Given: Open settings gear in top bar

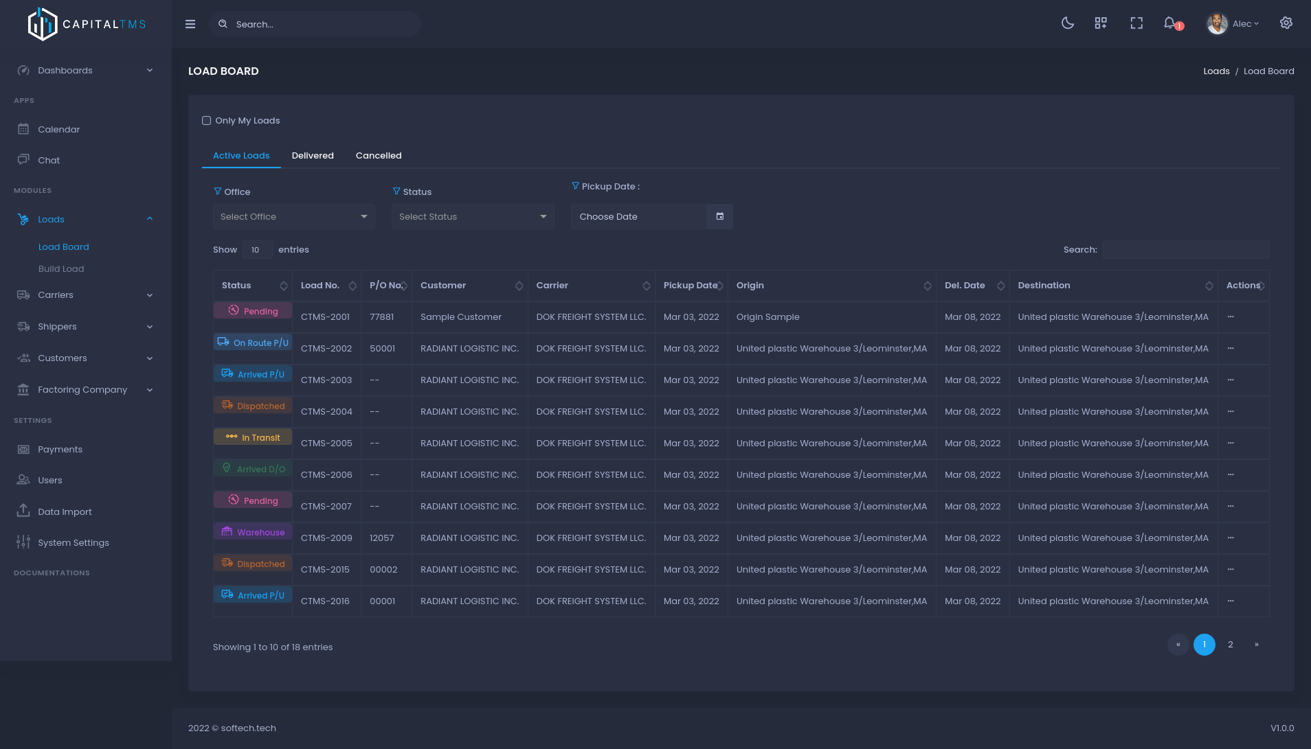Looking at the screenshot, I should pyautogui.click(x=1286, y=23).
